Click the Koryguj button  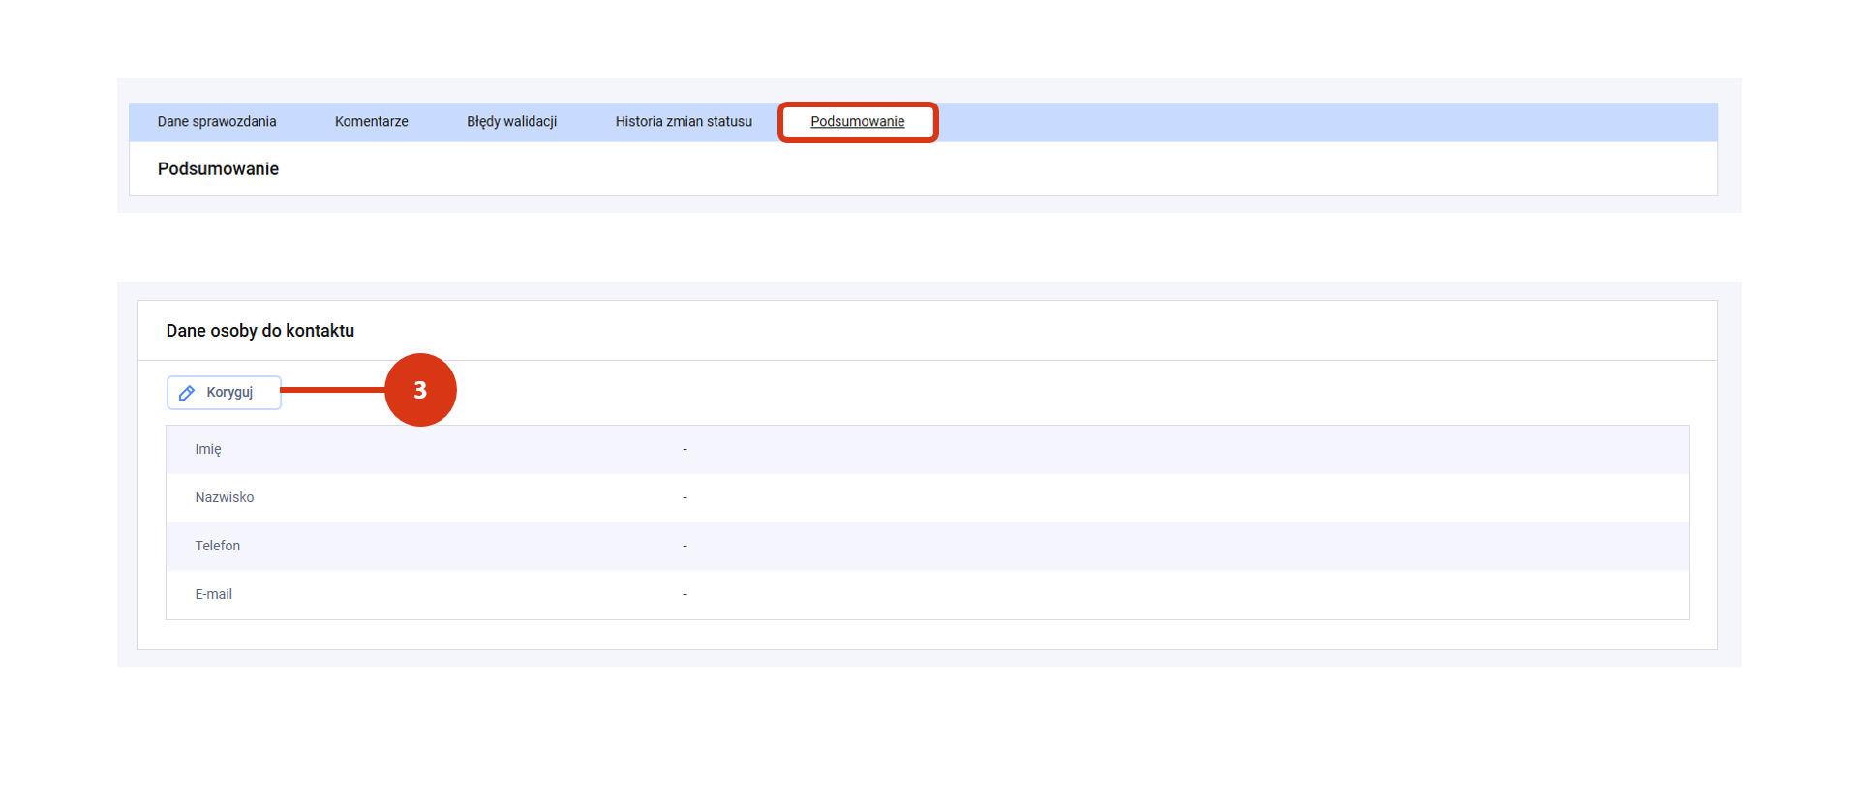pos(224,393)
